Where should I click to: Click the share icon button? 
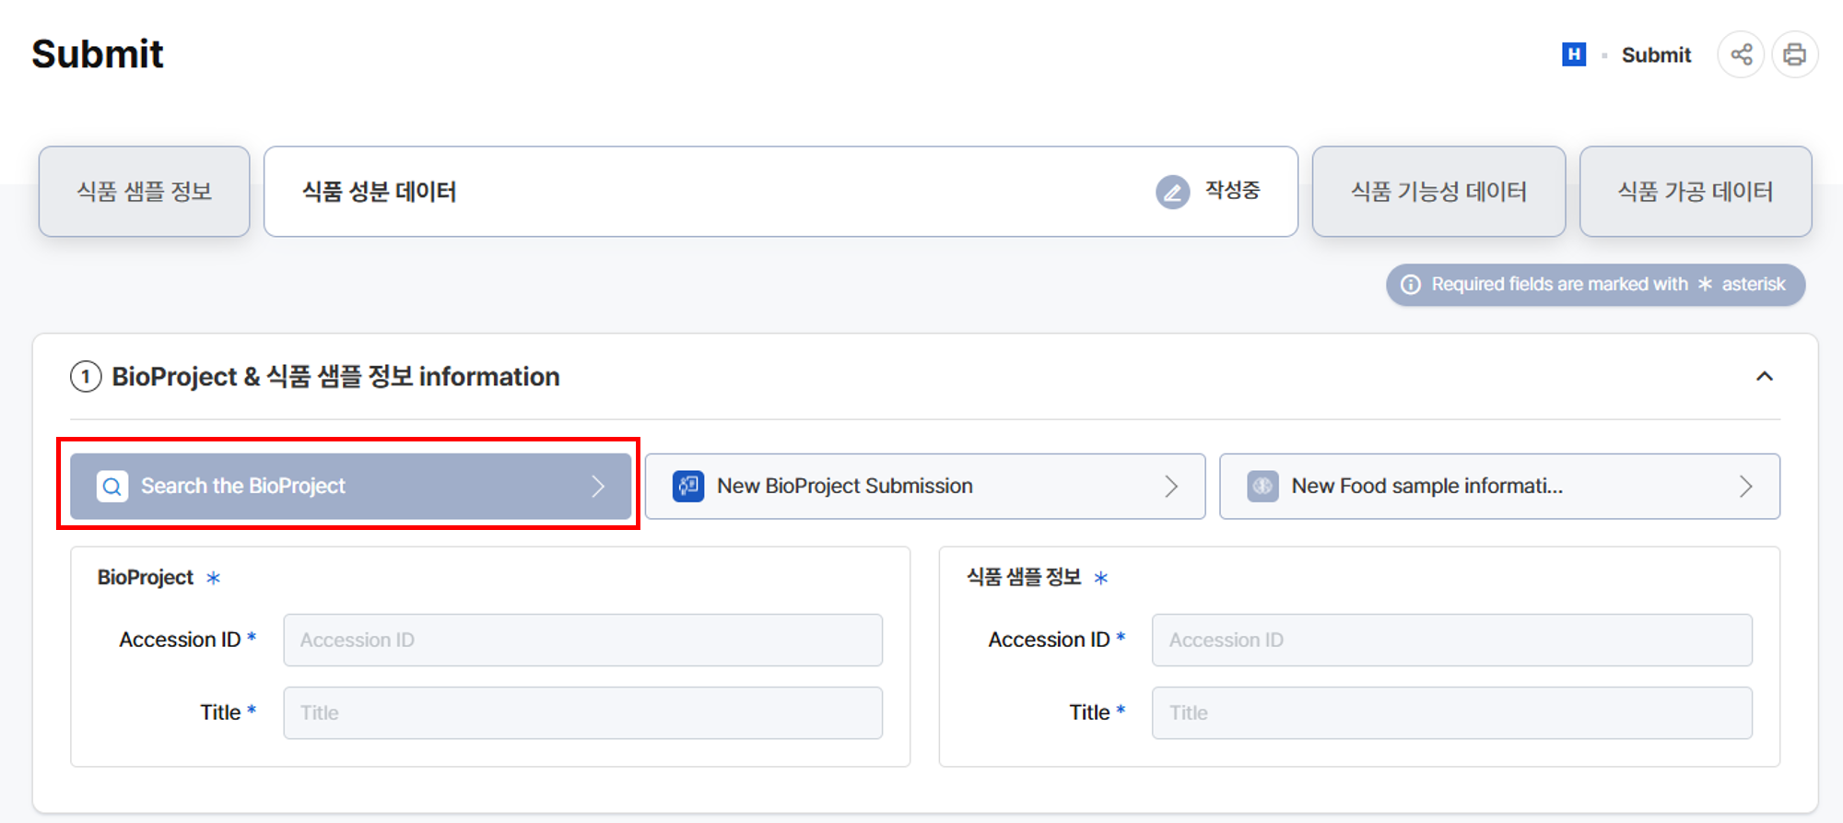pyautogui.click(x=1741, y=54)
